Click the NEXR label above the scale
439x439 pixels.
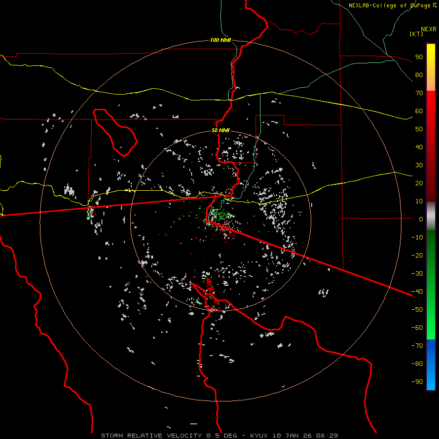coord(429,29)
